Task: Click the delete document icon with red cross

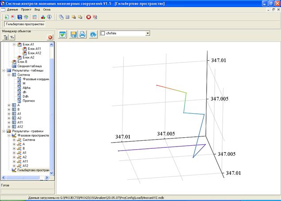Action: pos(13,17)
